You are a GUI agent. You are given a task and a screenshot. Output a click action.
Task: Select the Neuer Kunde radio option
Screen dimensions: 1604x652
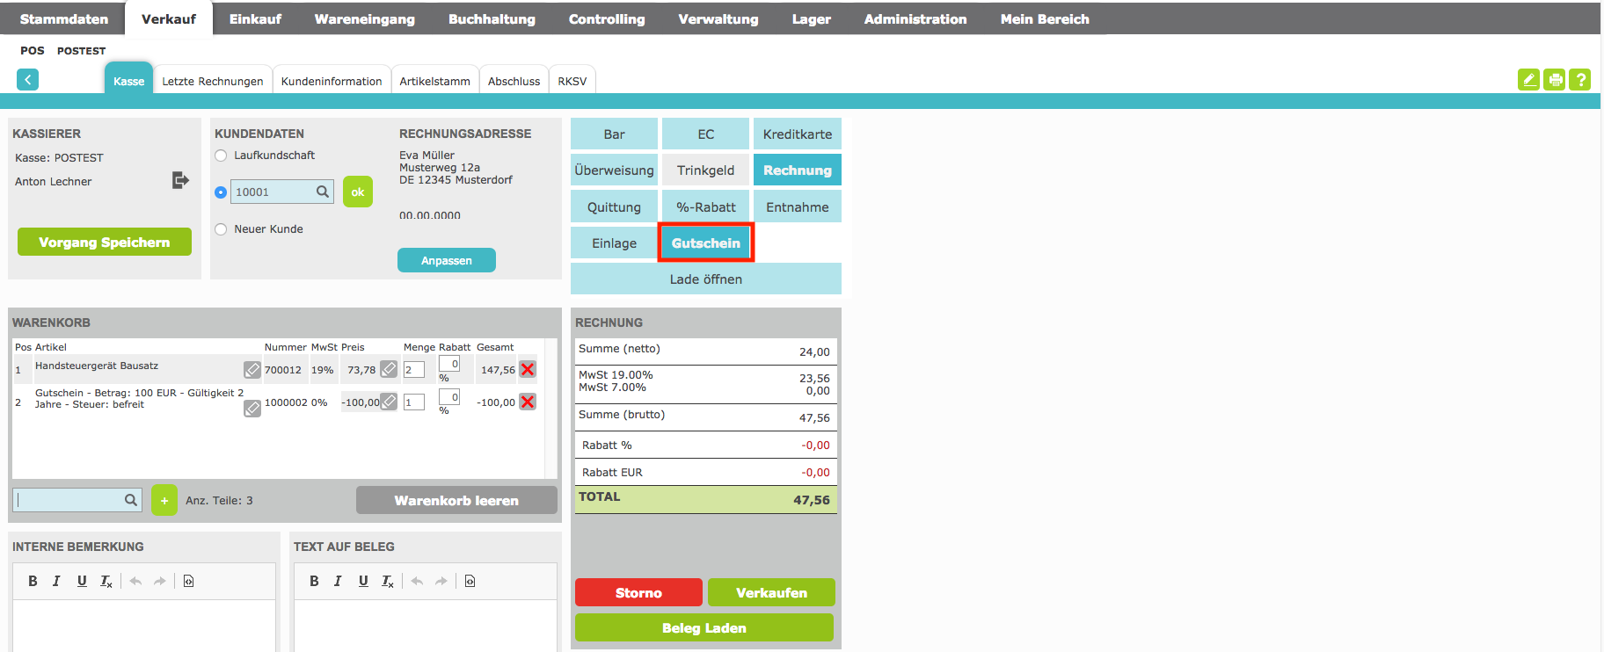pyautogui.click(x=221, y=229)
